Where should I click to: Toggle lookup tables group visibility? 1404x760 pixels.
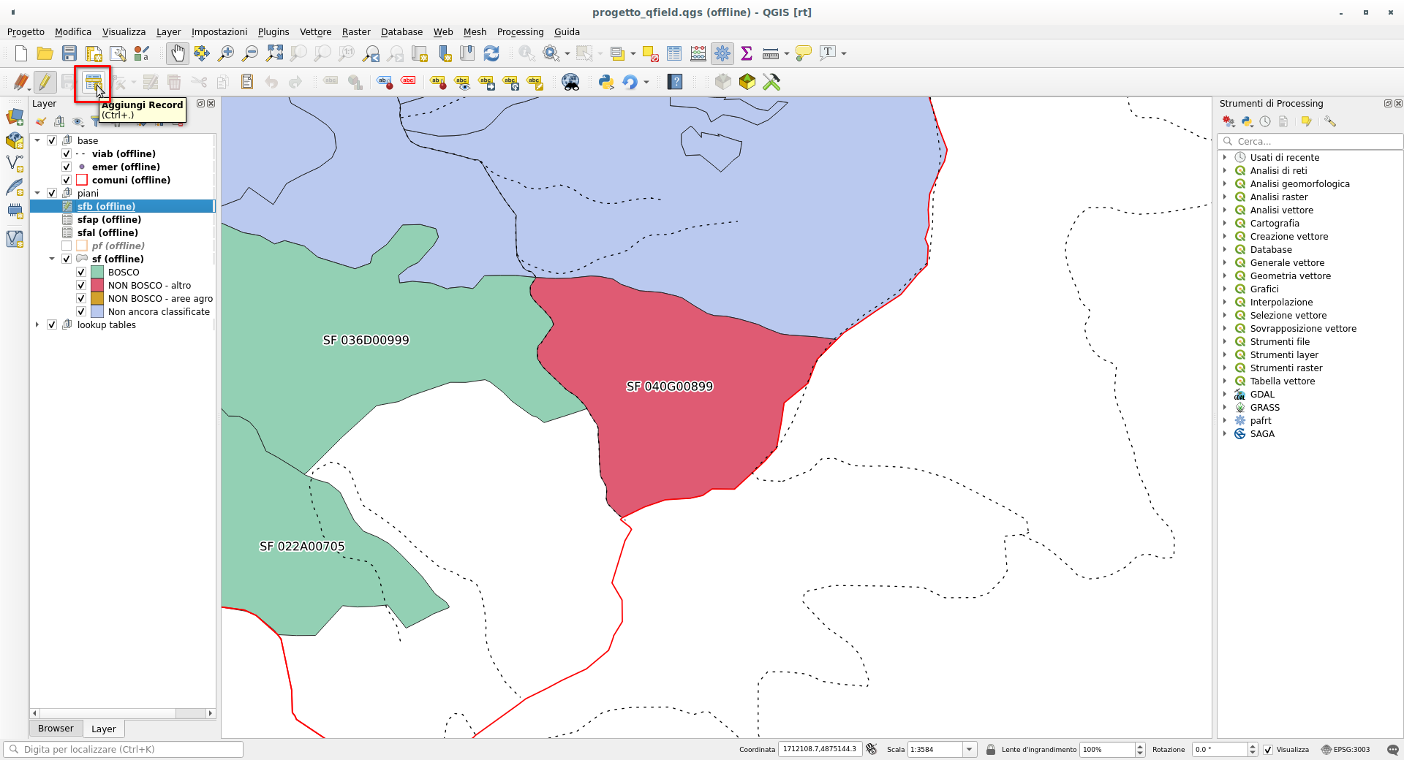[52, 324]
